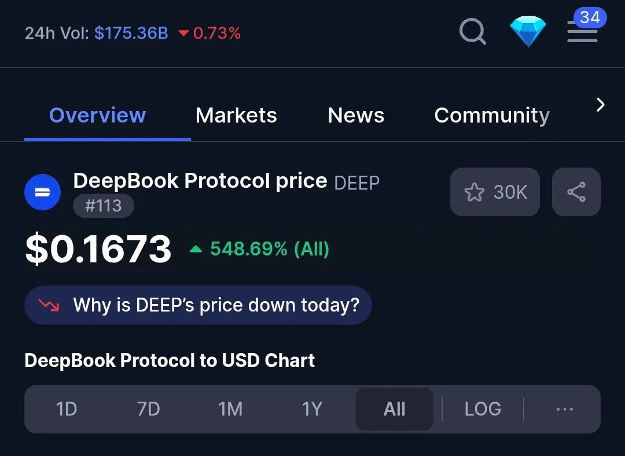
Task: Switch to the News tab
Action: [356, 116]
